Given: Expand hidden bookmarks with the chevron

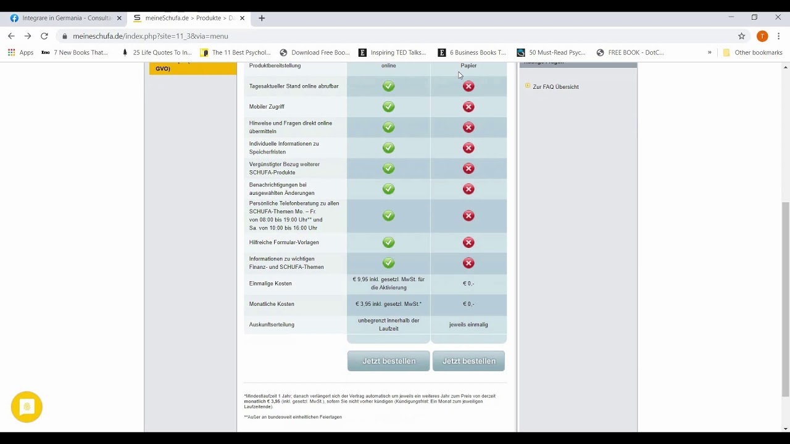Looking at the screenshot, I should [710, 52].
